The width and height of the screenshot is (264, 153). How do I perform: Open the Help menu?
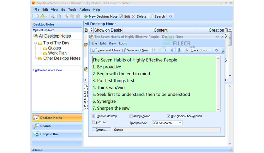[x=97, y=9]
